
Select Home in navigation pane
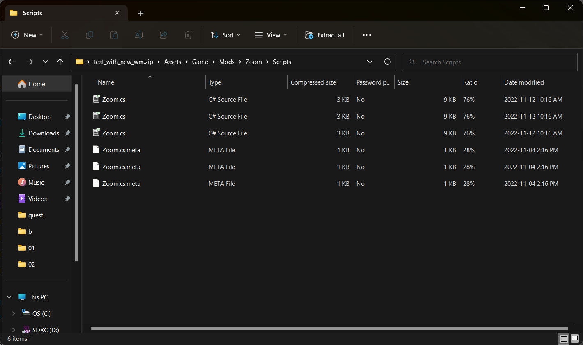tap(37, 84)
